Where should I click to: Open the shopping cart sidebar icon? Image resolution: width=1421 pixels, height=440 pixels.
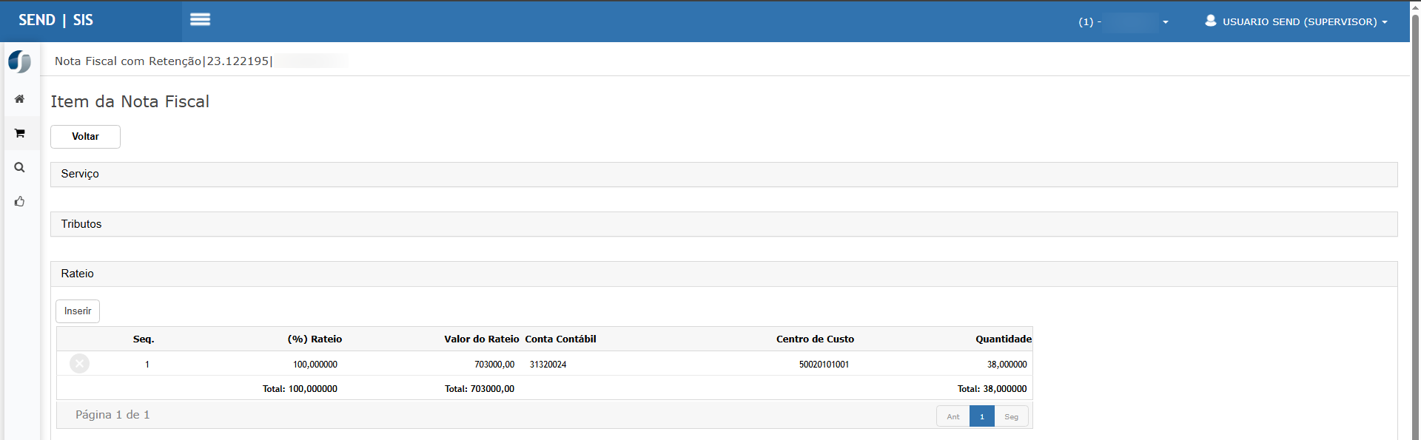(x=20, y=133)
